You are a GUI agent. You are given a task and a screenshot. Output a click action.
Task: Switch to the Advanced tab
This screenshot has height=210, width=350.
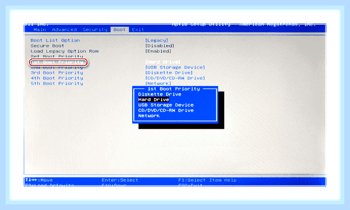tap(64, 30)
